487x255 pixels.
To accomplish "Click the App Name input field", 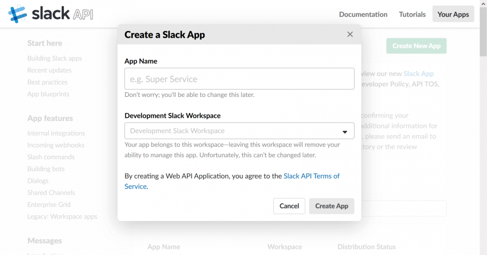I will coord(239,79).
